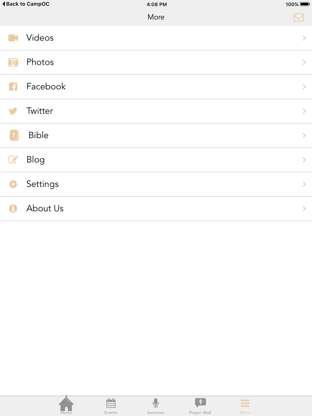Tap the Facebook logo icon

click(x=13, y=87)
